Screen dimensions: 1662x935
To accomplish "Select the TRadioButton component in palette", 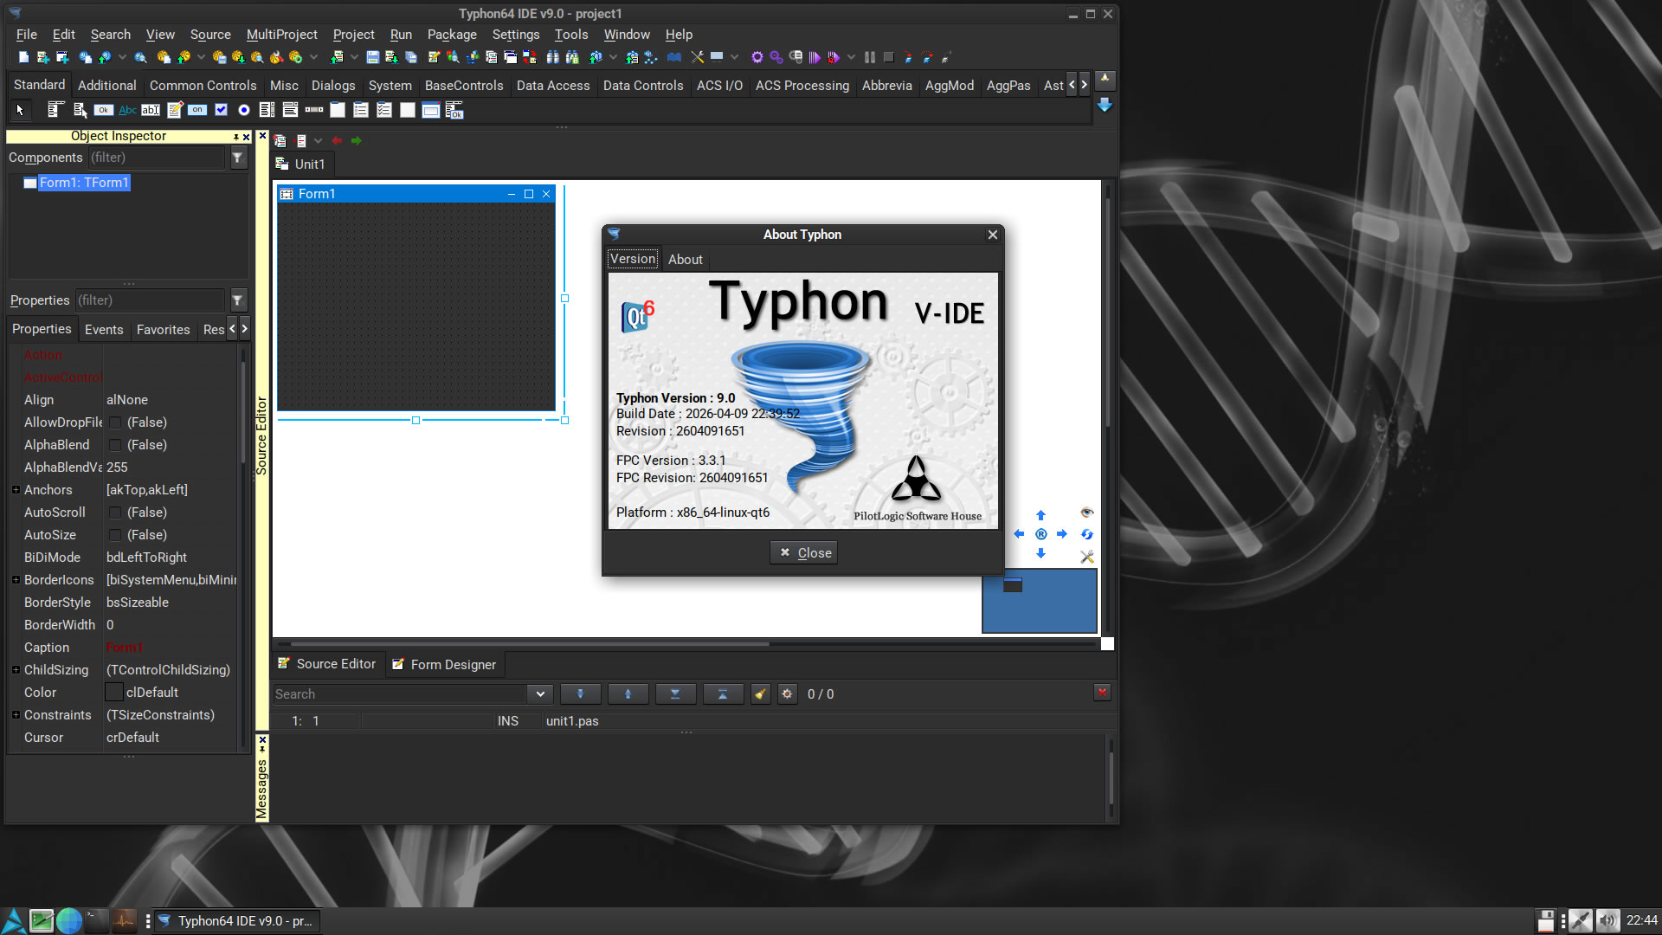I will (x=244, y=110).
